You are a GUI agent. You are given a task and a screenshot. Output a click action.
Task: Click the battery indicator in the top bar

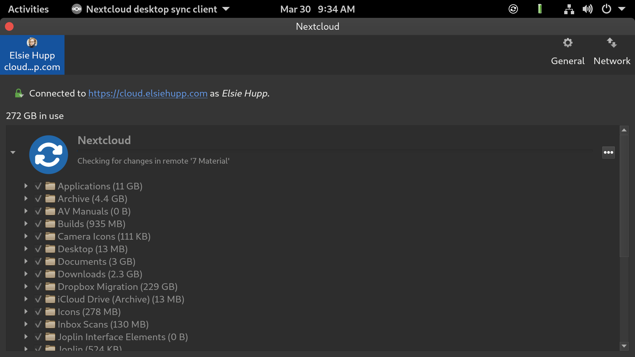[x=540, y=9]
